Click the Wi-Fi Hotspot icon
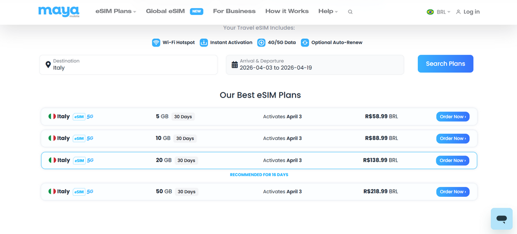The image size is (517, 234). pos(156,42)
